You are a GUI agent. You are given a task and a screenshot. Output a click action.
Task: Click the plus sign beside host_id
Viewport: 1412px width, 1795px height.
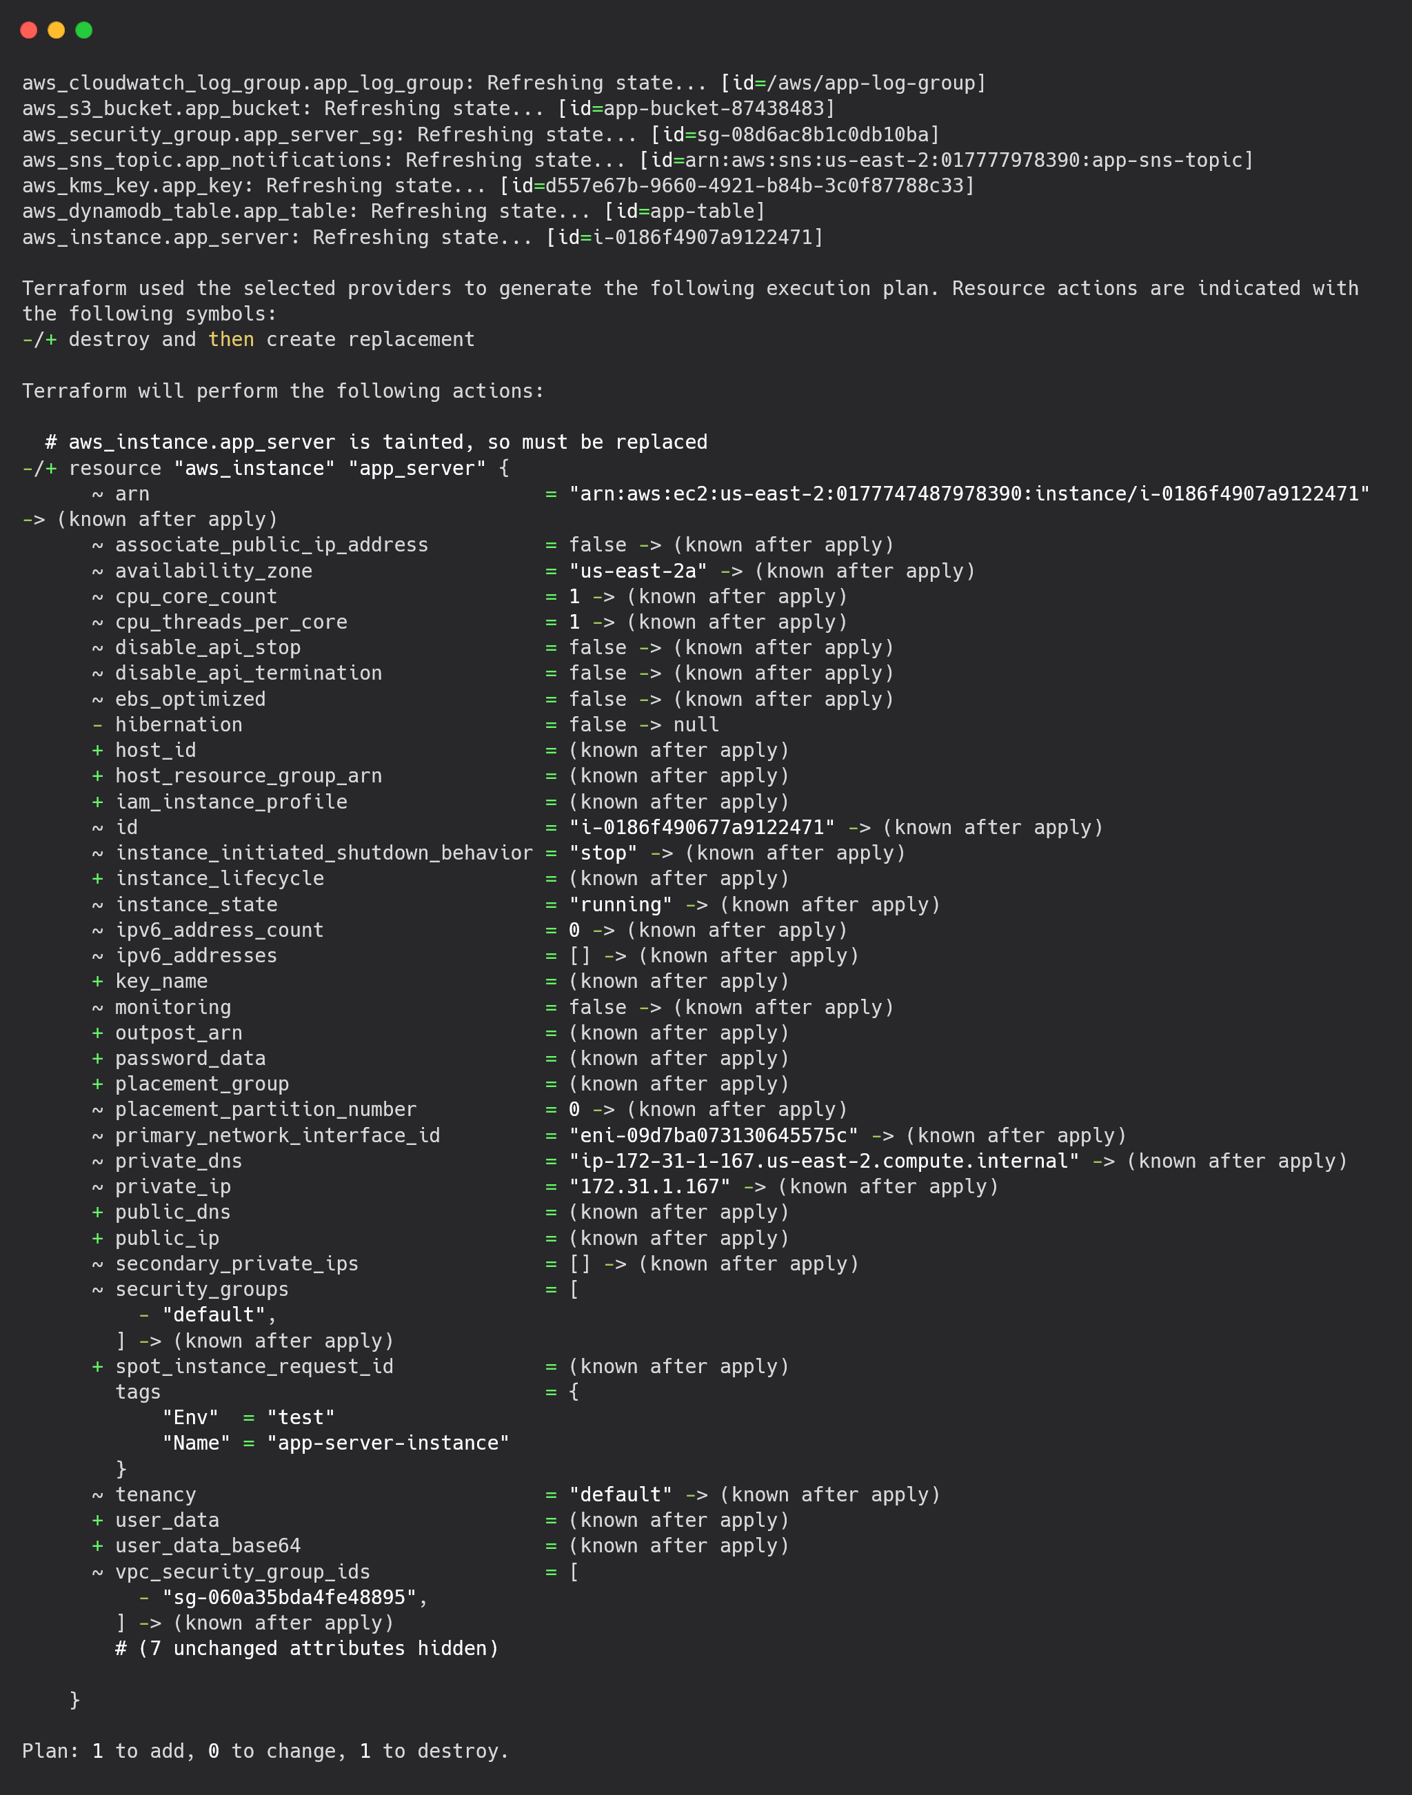coord(97,751)
